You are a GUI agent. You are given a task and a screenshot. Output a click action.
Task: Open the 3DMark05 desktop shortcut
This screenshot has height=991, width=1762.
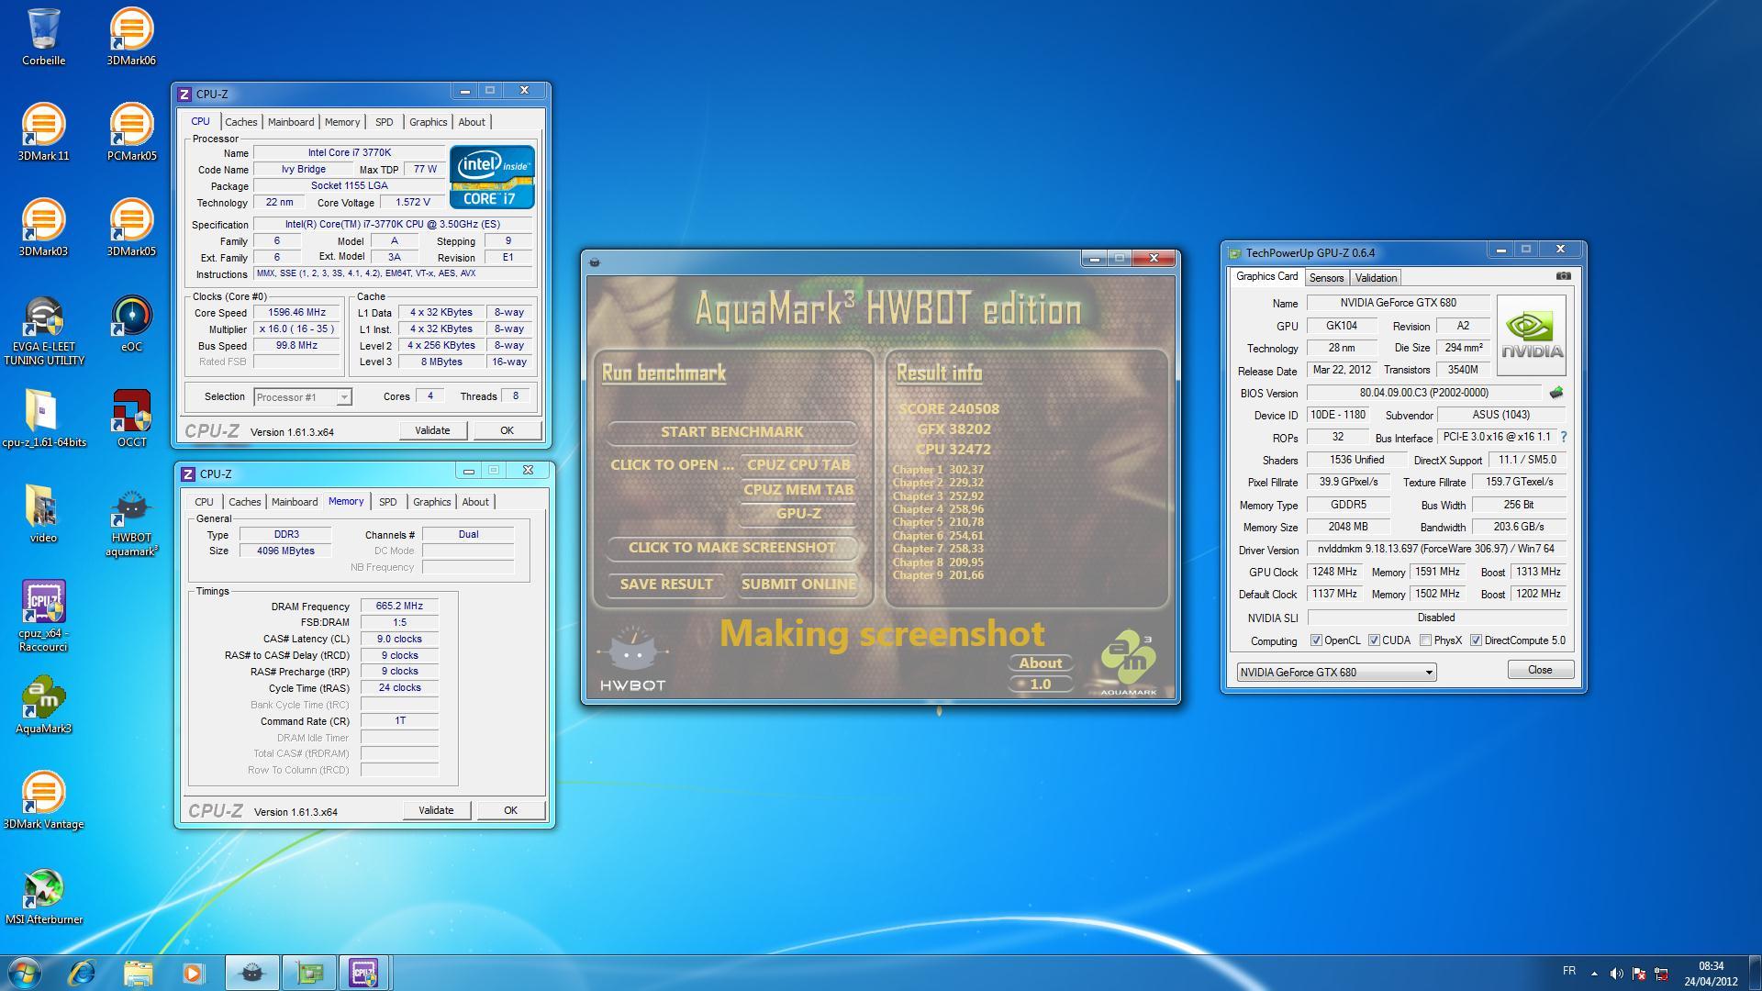[131, 228]
